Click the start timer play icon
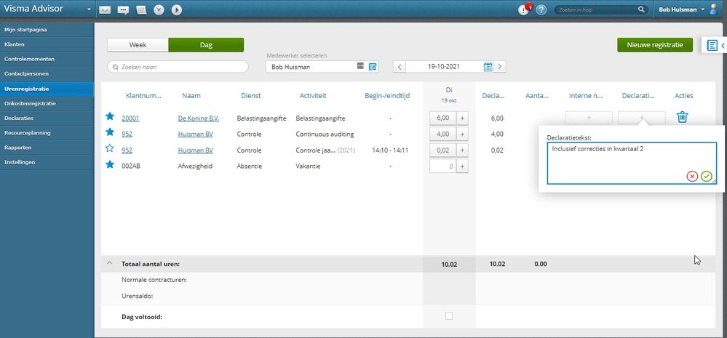Image resolution: width=727 pixels, height=338 pixels. pyautogui.click(x=177, y=9)
